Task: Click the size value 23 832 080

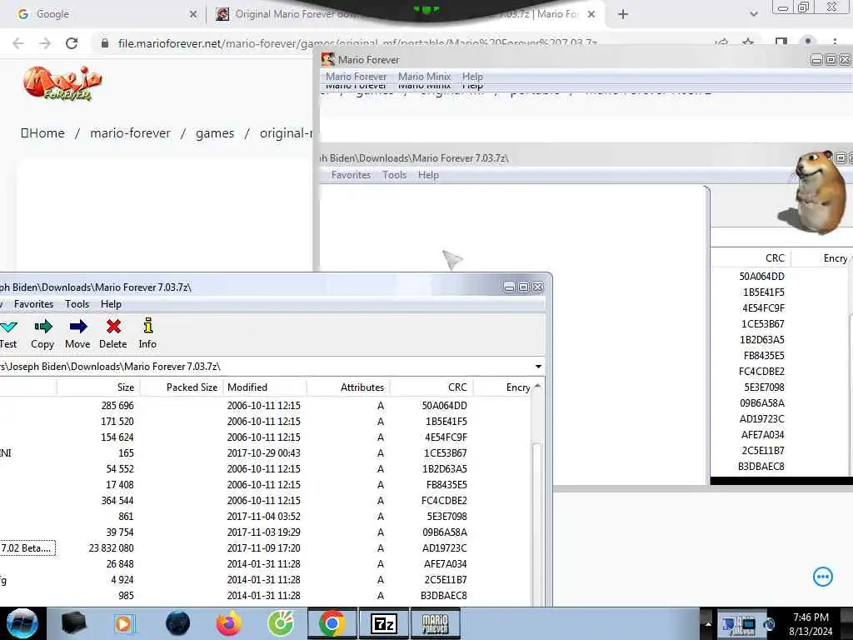Action: tap(111, 548)
